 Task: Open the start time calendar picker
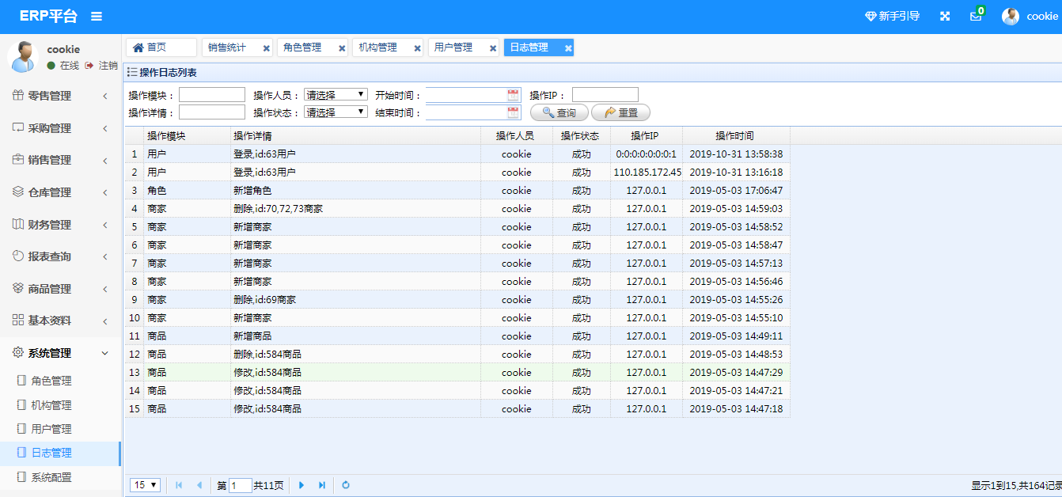[x=513, y=95]
